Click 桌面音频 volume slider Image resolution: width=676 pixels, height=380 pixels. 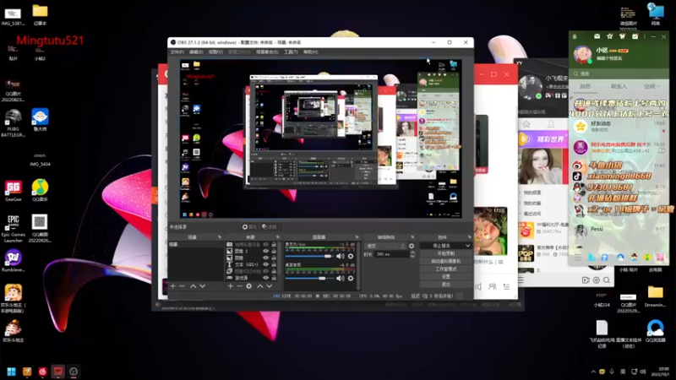(x=308, y=279)
